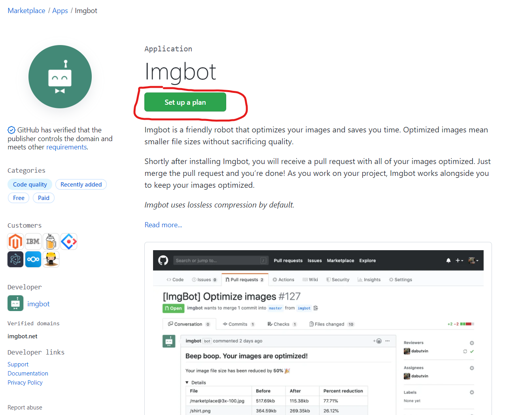Click the dabutvin assignee name

point(420,376)
